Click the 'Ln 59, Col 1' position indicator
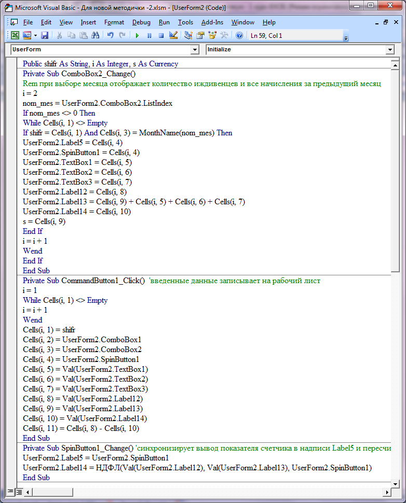The width and height of the screenshot is (406, 503). [266, 36]
